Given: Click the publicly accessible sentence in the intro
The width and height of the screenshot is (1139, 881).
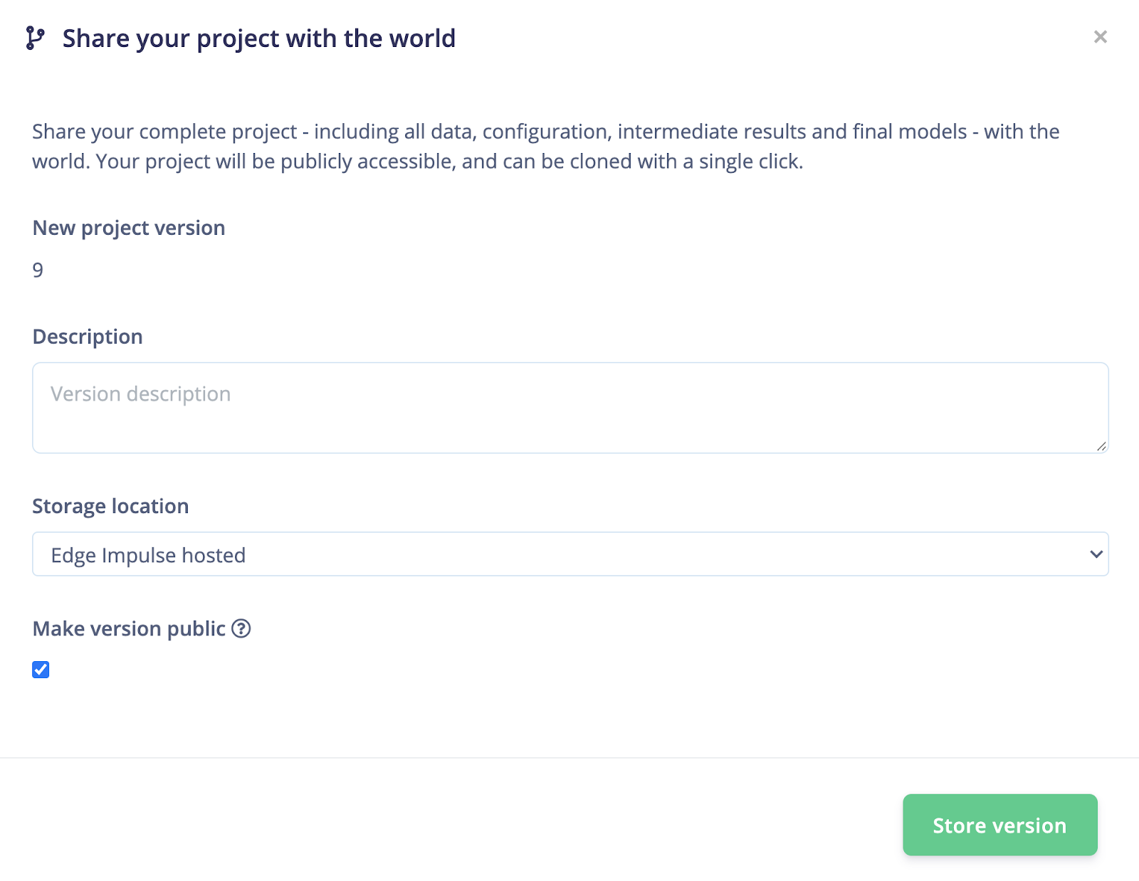Looking at the screenshot, I should [x=356, y=162].
